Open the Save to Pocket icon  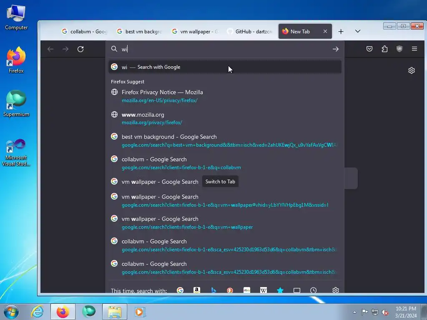[369, 49]
